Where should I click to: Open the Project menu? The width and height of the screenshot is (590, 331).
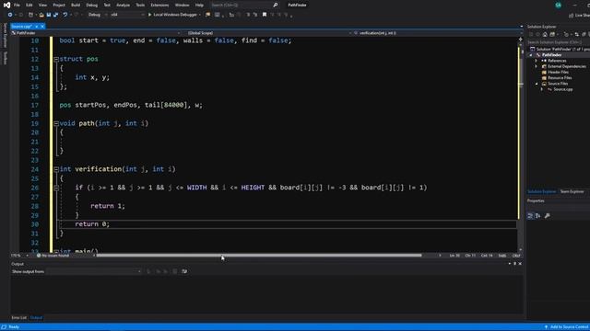(x=59, y=5)
